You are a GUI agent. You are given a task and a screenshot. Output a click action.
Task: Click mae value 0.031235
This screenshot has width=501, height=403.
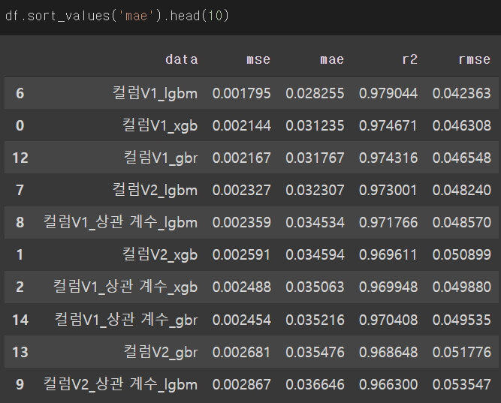point(315,125)
